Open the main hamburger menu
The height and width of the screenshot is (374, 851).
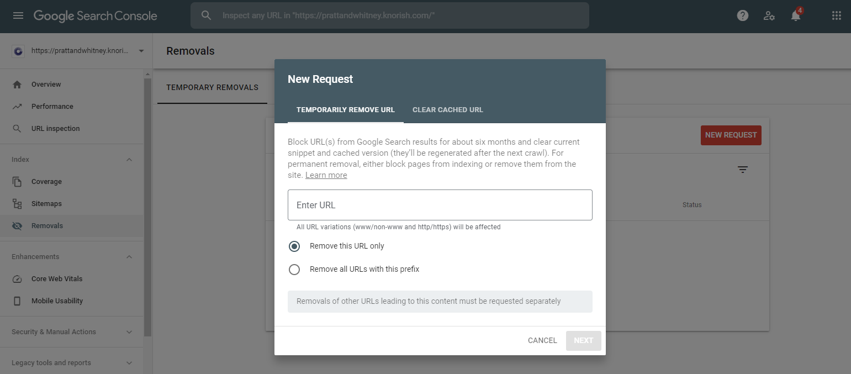[18, 16]
